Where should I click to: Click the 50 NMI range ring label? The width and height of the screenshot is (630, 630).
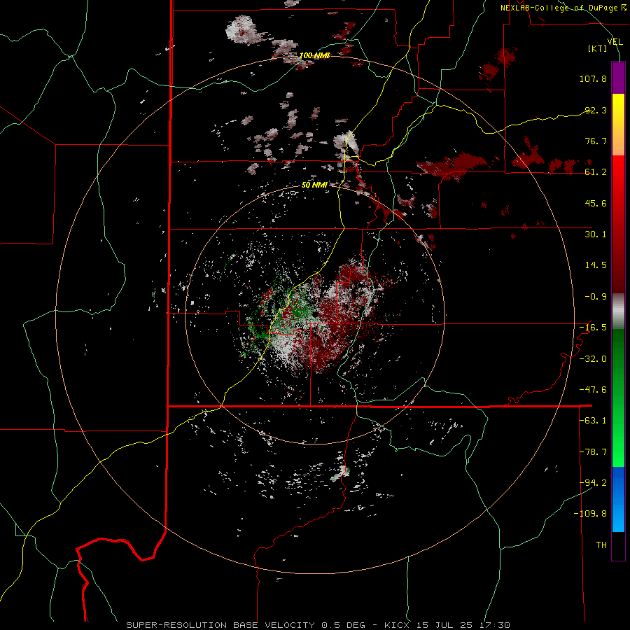coord(314,185)
